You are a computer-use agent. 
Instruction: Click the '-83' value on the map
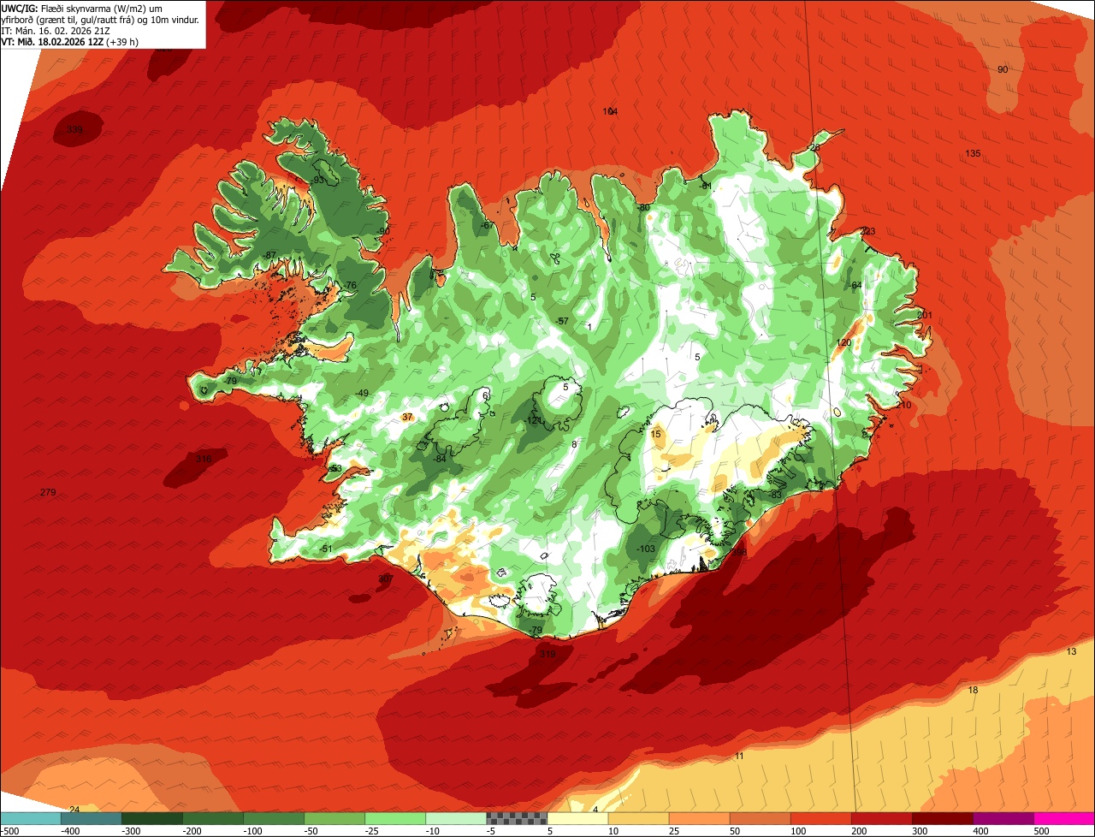coord(776,496)
